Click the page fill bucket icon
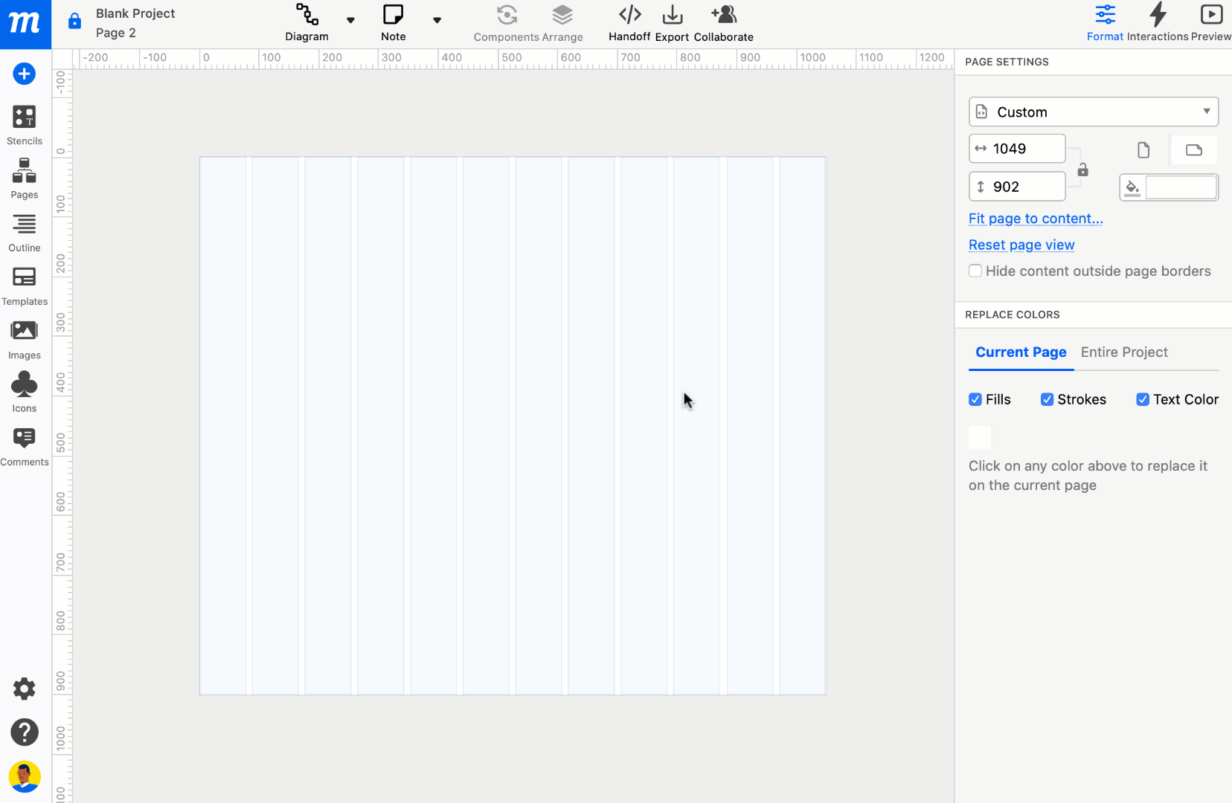Viewport: 1232px width, 803px height. 1132,187
